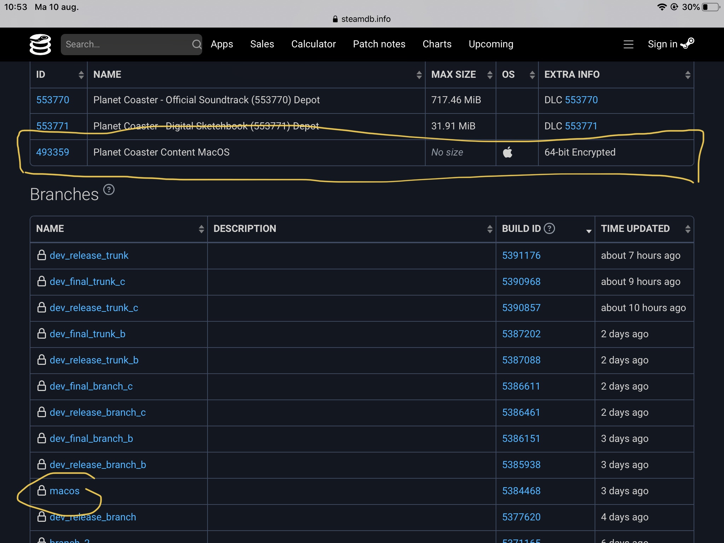Sort depots by Name column arrows
This screenshot has height=543, width=724.
point(419,75)
